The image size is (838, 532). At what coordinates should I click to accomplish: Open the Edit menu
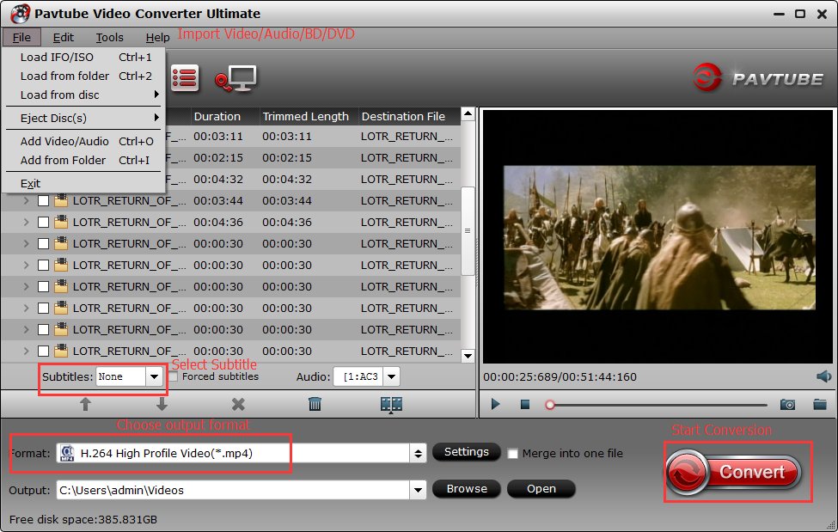[63, 38]
